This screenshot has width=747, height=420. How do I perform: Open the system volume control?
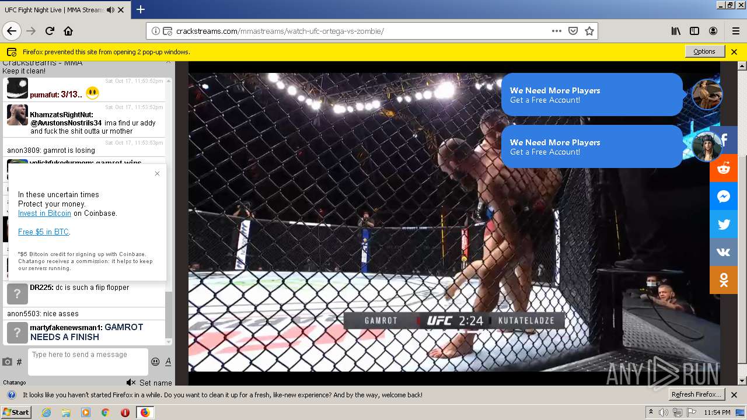click(x=664, y=412)
